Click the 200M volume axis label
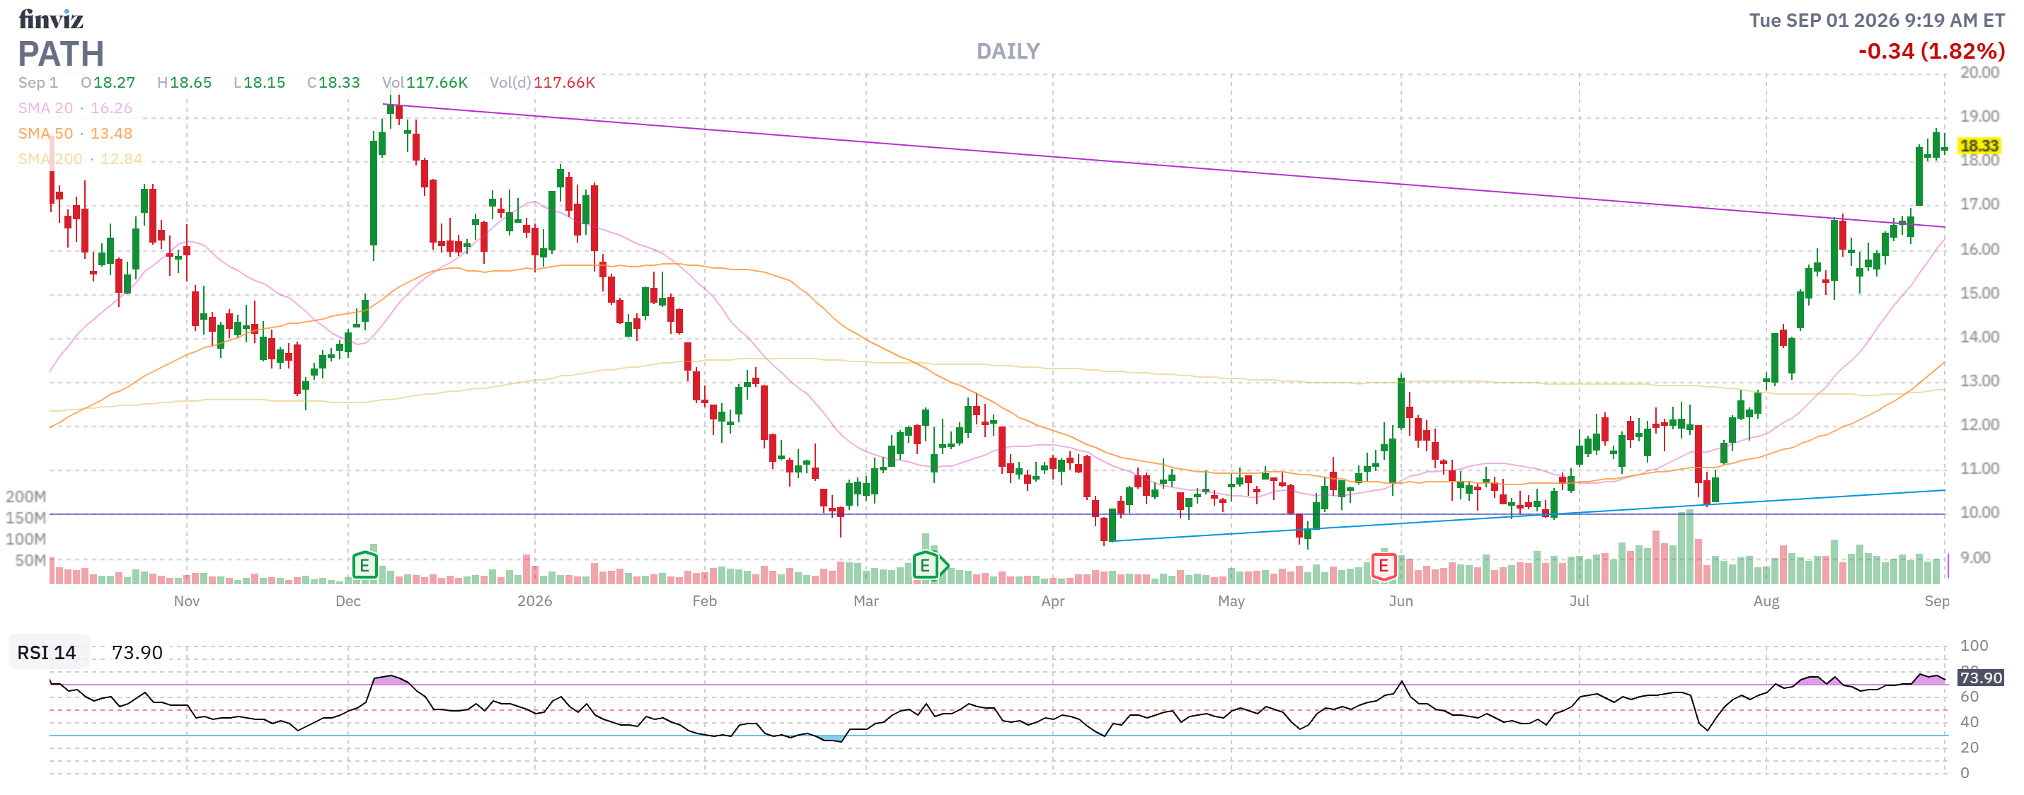 (26, 497)
